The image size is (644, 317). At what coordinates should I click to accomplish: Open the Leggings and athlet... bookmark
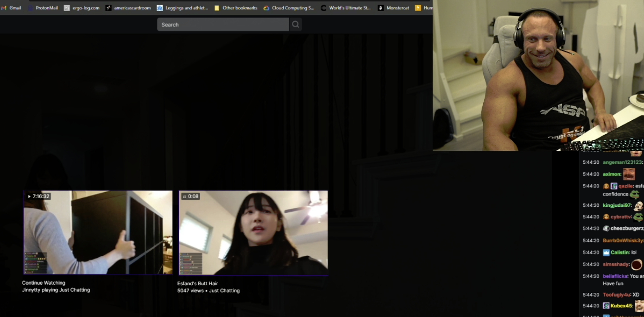pyautogui.click(x=183, y=8)
